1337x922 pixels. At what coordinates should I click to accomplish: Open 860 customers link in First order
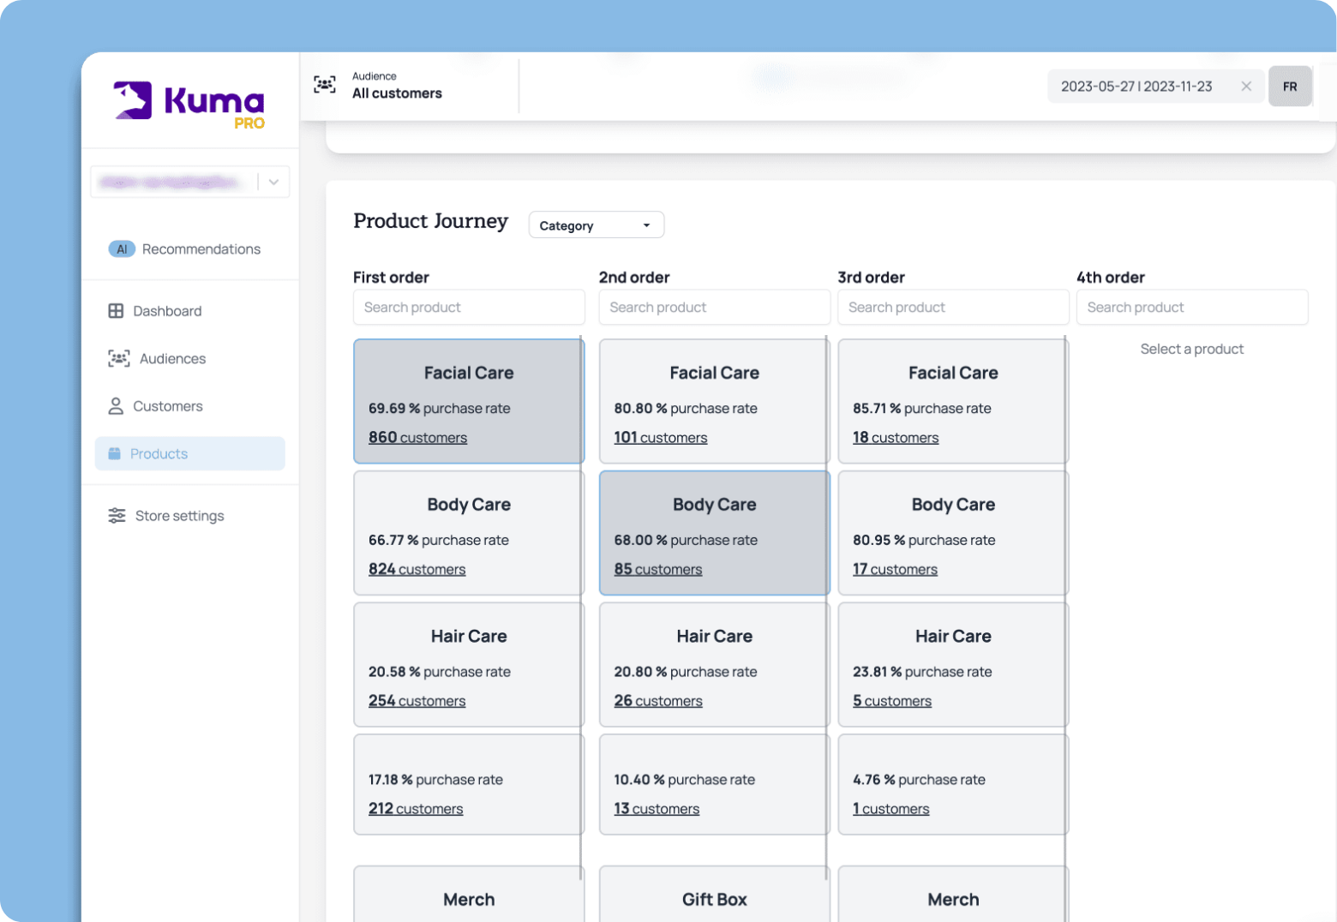[x=417, y=437]
